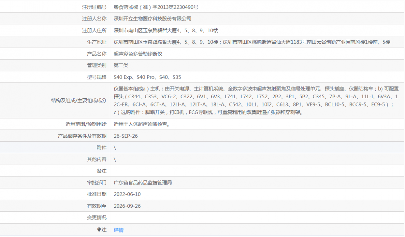The height and width of the screenshot is (237, 405).
Task: Click the 批准日期 label
Action: click(x=97, y=194)
